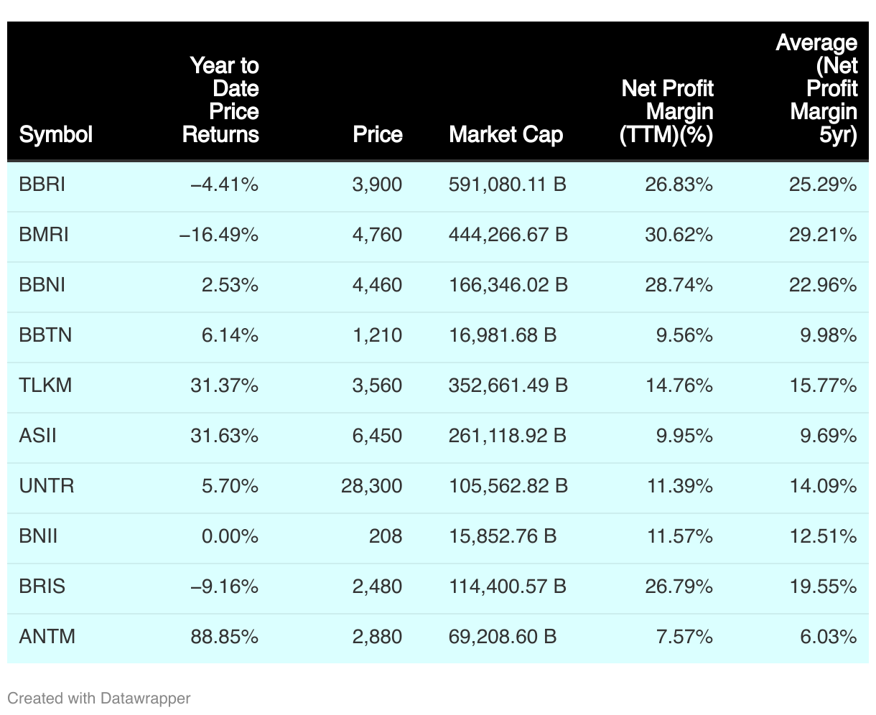Click the Symbol column header
The width and height of the screenshot is (876, 715).
coord(56,134)
